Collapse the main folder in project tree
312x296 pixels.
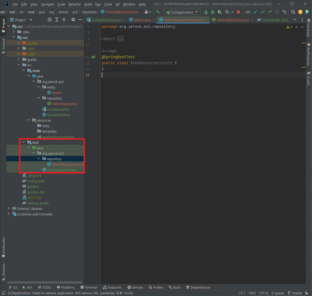coord(23,70)
